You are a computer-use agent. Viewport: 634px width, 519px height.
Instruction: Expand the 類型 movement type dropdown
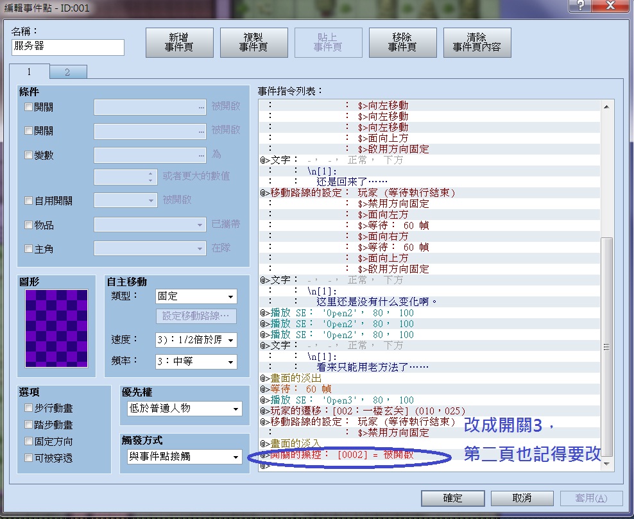pos(196,296)
